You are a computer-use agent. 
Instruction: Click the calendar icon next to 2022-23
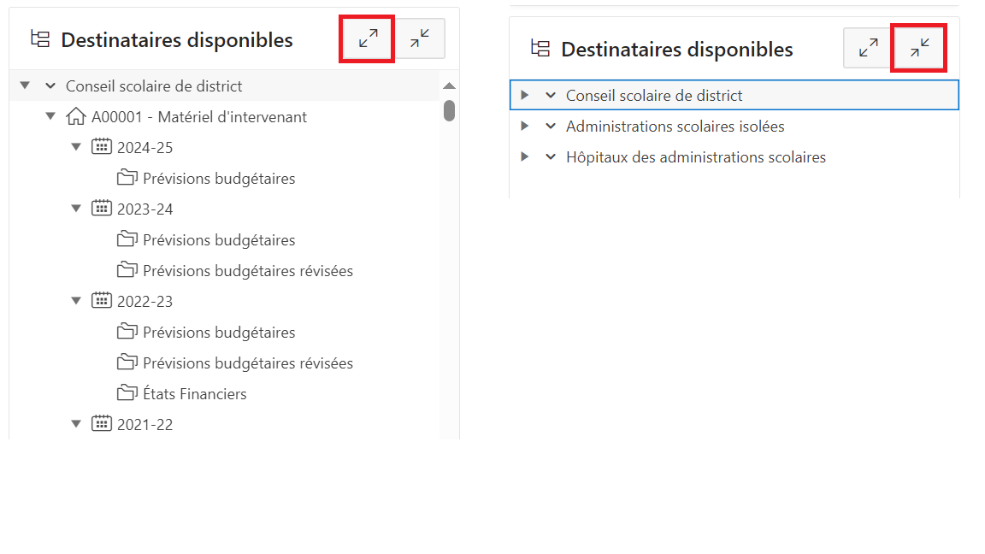point(102,301)
